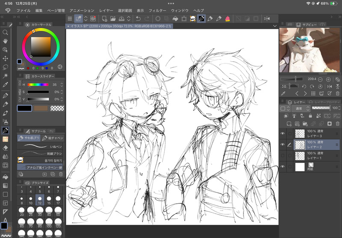
Task: Select the Move layer tool
Action: (5, 59)
